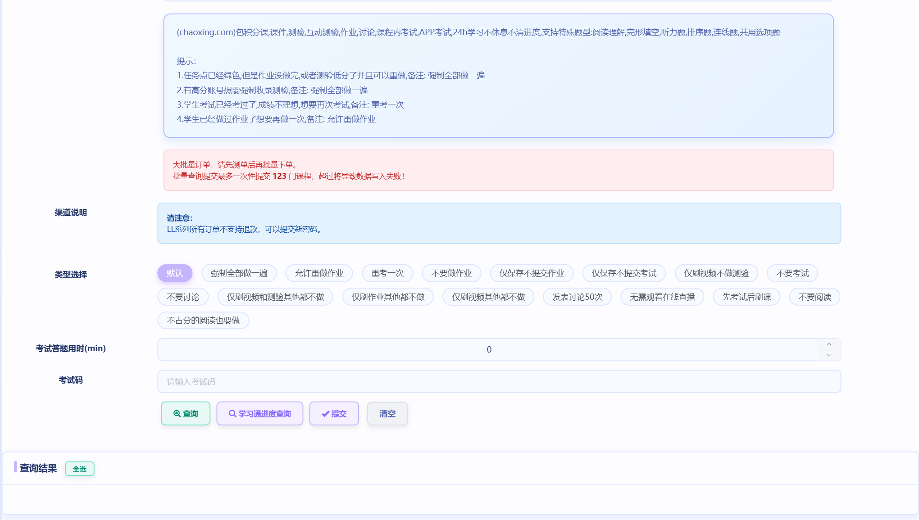Viewport: 919px width, 520px height.
Task: Choose 不要做作业 in type selection
Action: [x=451, y=273]
